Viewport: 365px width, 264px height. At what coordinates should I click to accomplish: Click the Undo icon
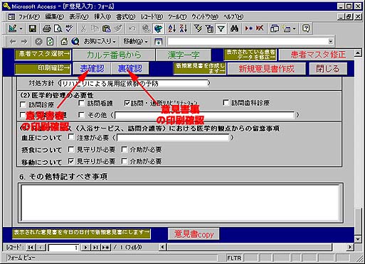coord(132,28)
